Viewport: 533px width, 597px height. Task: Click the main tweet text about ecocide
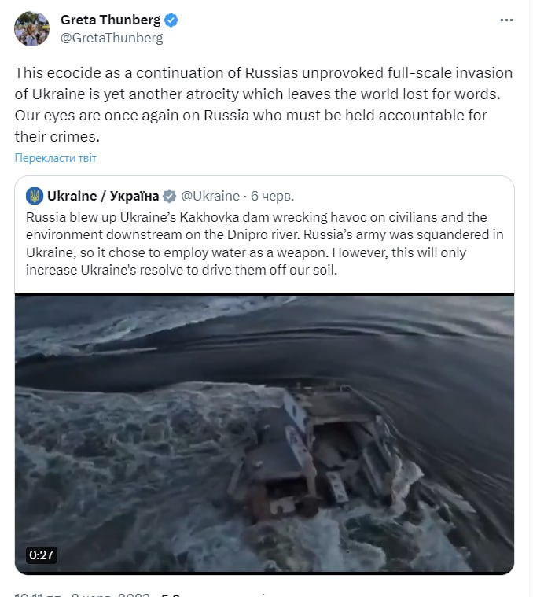pos(263,105)
